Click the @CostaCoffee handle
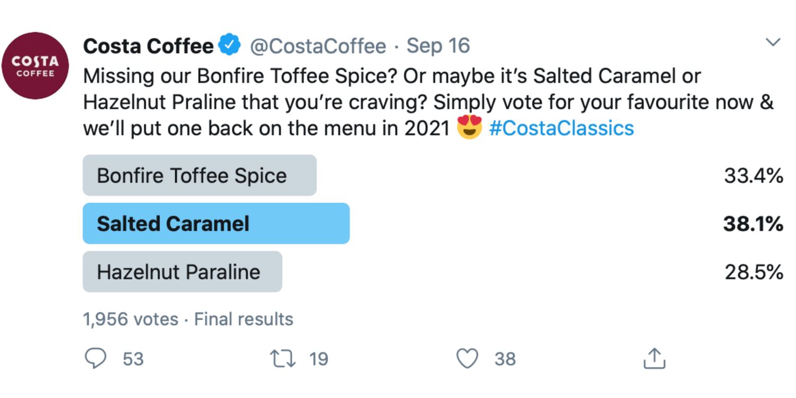Image resolution: width=796 pixels, height=398 pixels. point(318,47)
